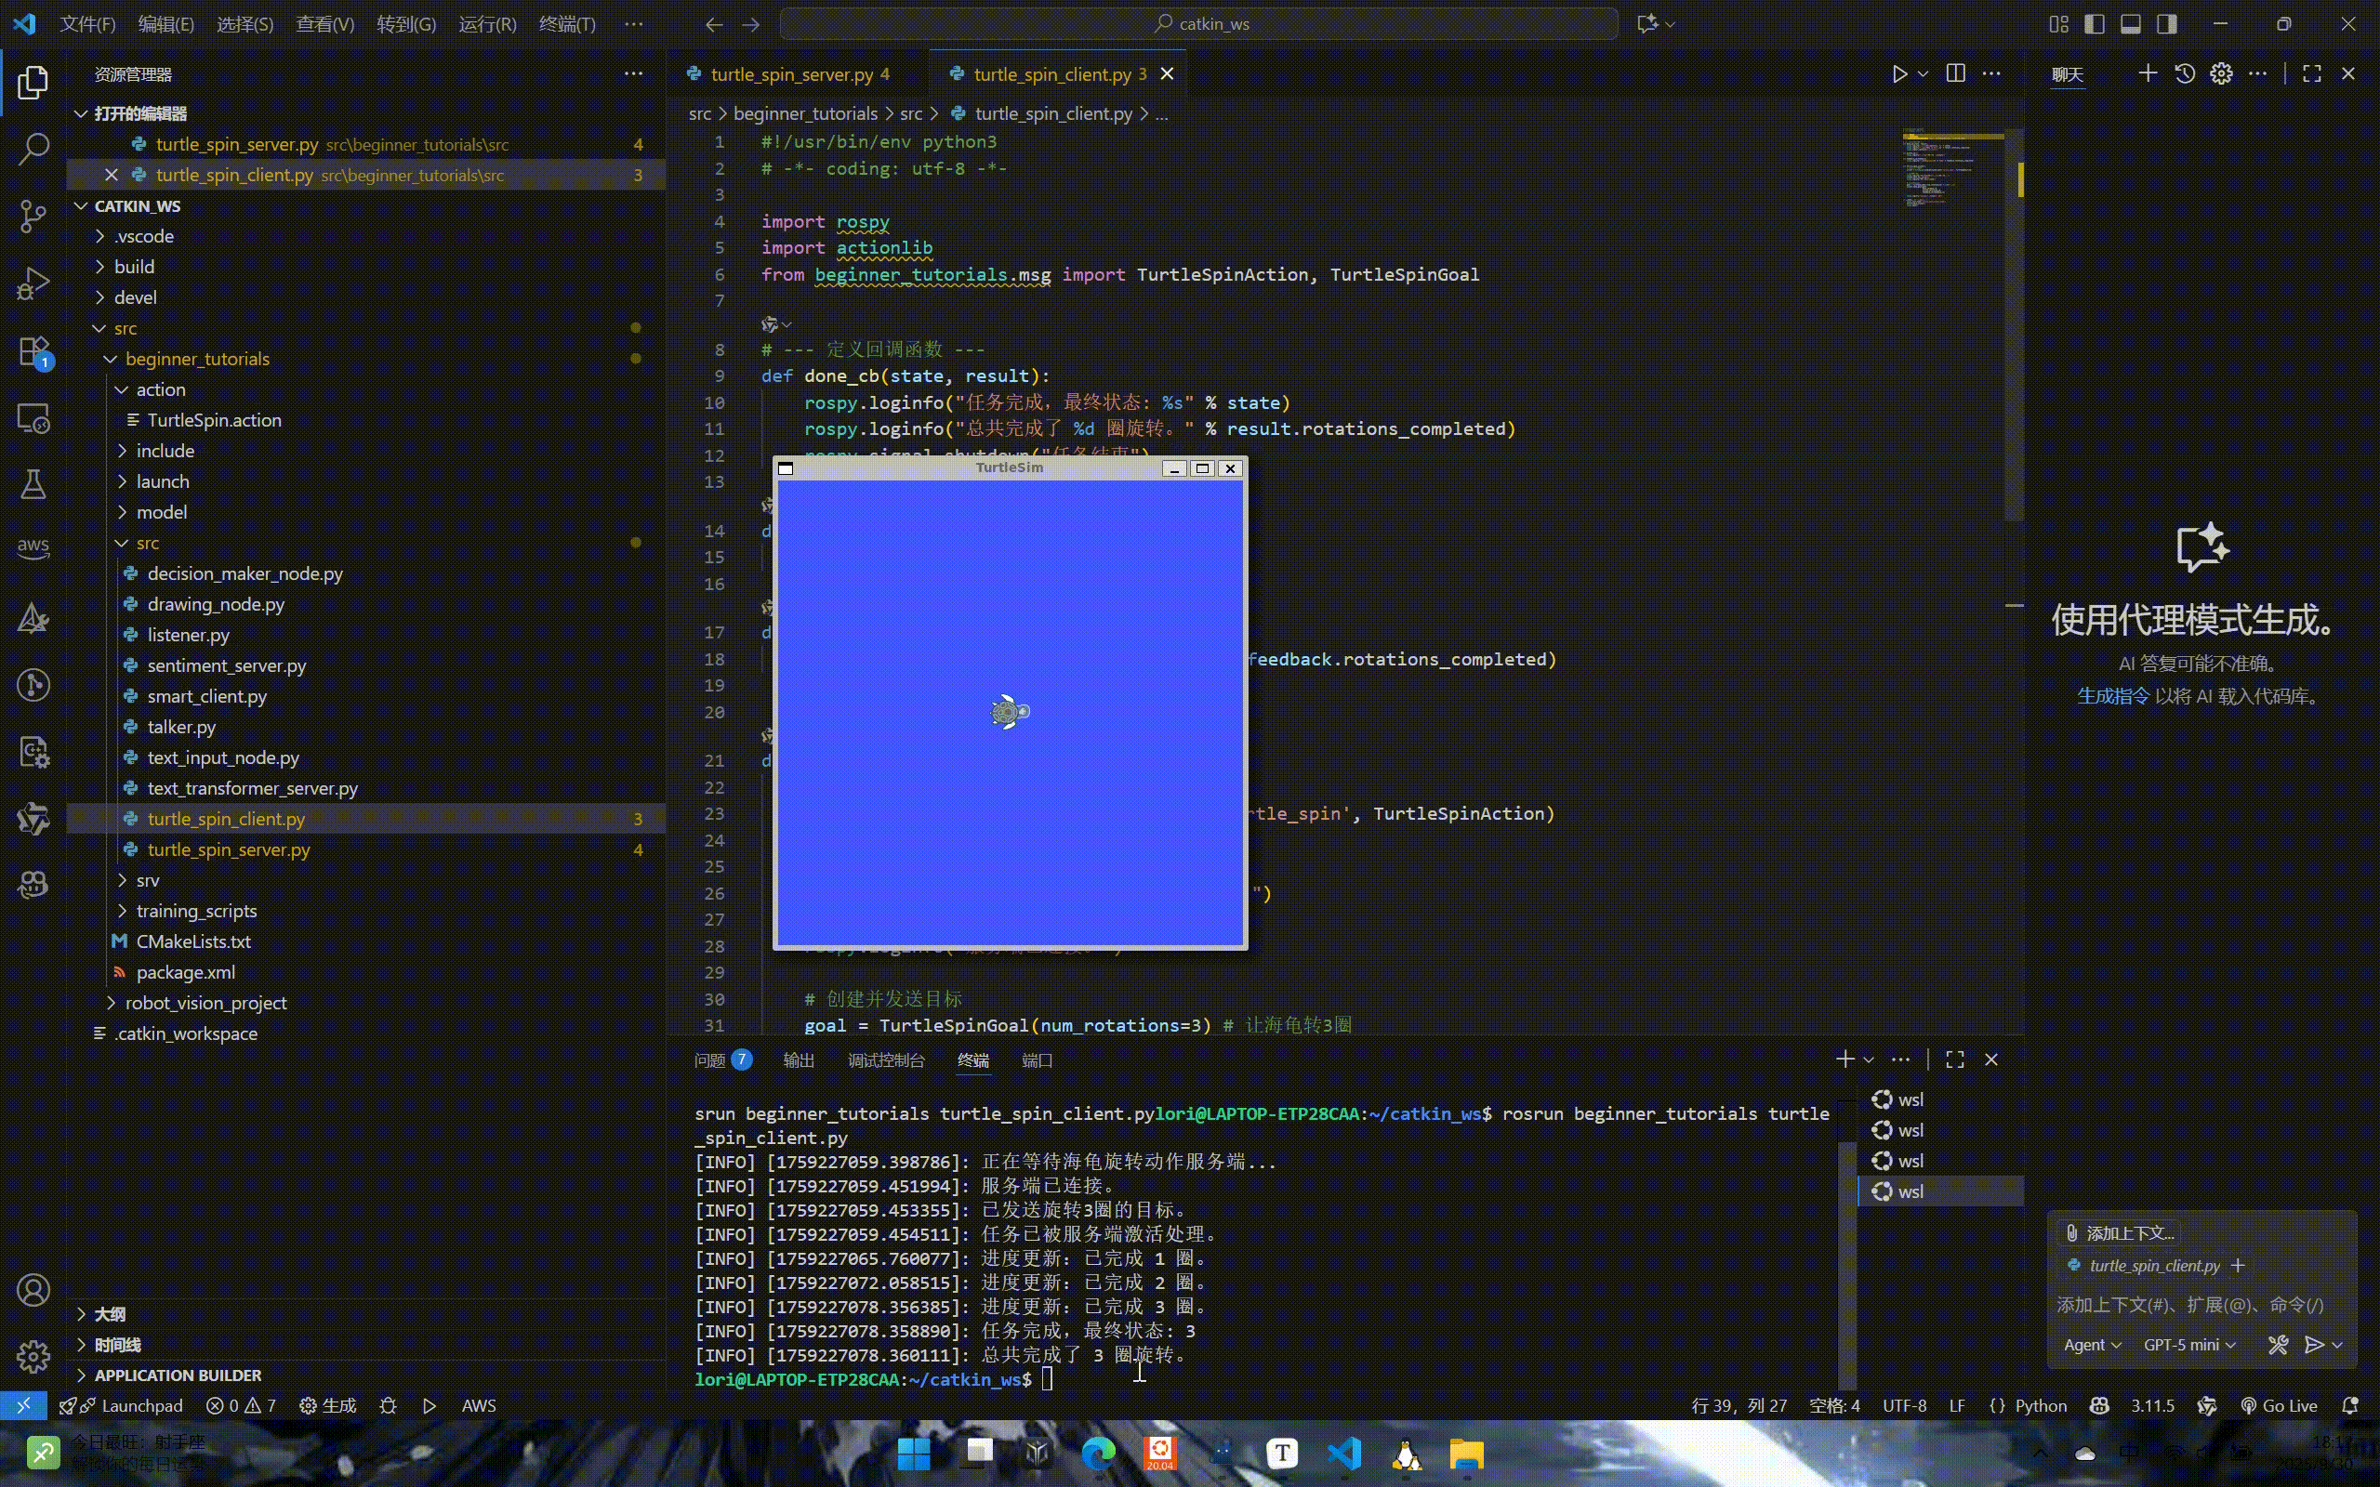Image resolution: width=2380 pixels, height=1487 pixels.
Task: Open the Extensions view
Action: pyautogui.click(x=33, y=351)
